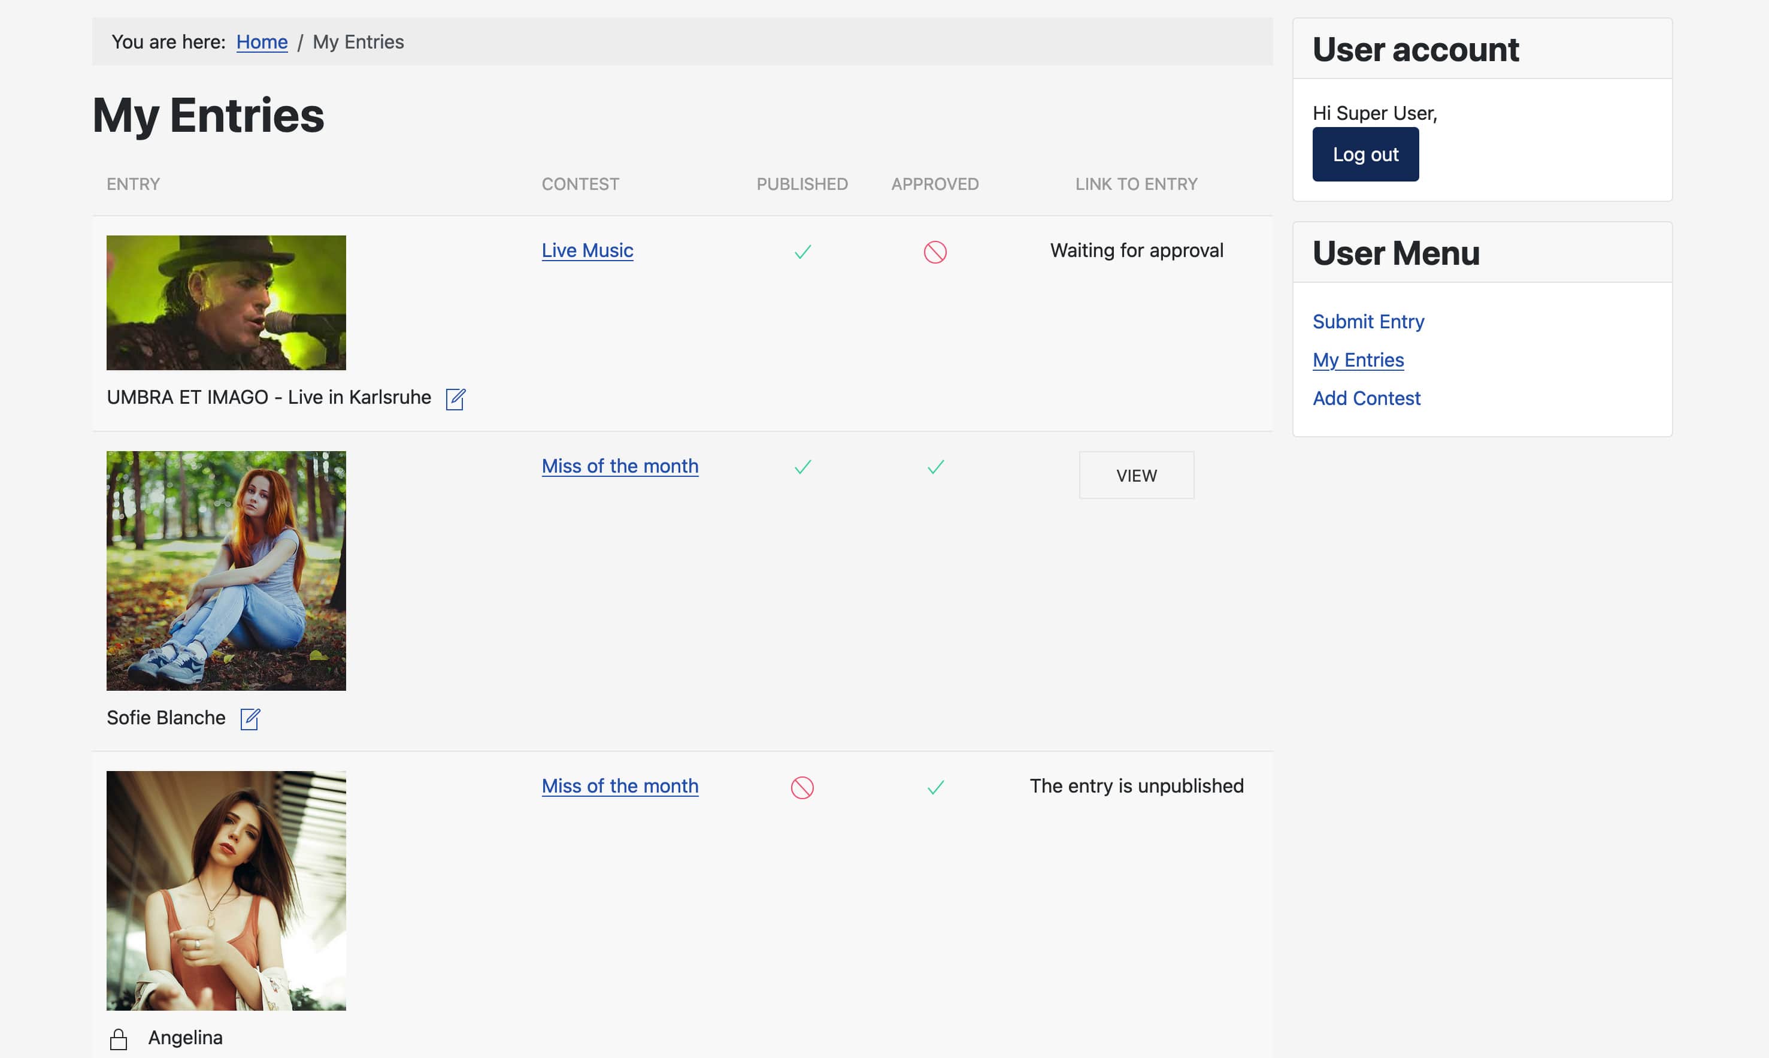Click the 'Waiting for approval' text
Viewport: 1769px width, 1058px height.
(1137, 250)
